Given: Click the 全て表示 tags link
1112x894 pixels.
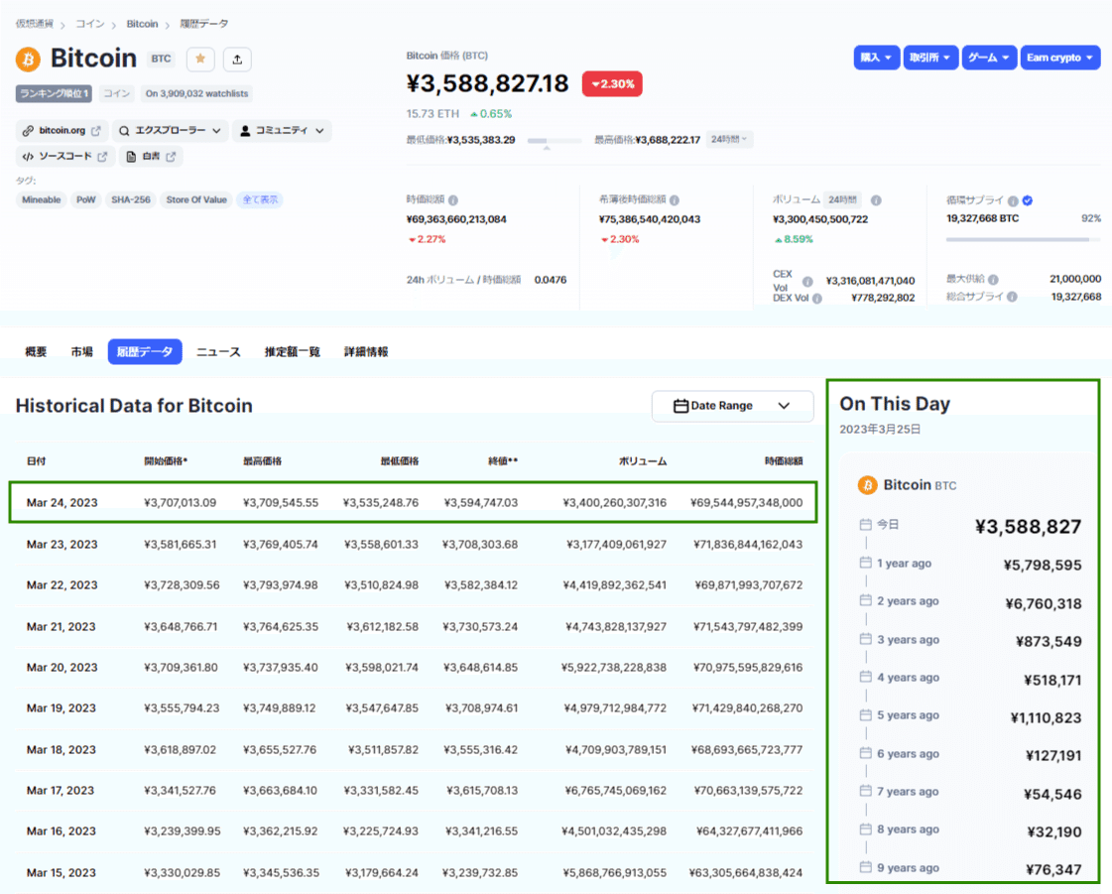Looking at the screenshot, I should coord(258,199).
